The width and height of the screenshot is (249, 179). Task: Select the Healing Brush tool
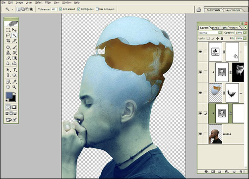tap(8, 47)
